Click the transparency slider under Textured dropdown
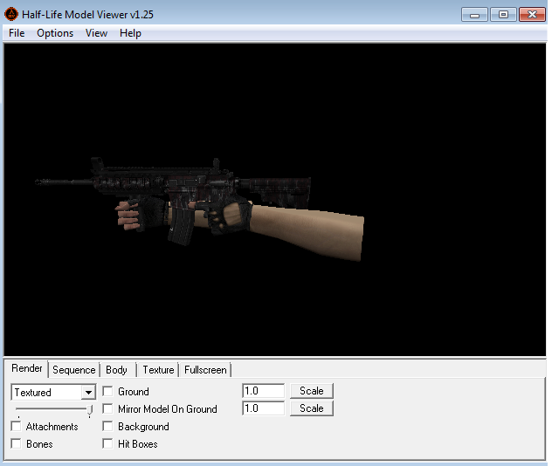552x466 pixels. pos(89,410)
